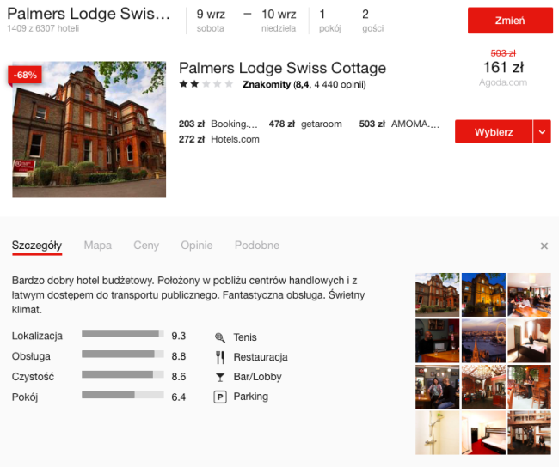Image resolution: width=559 pixels, height=467 pixels.
Task: Click the Czystość rating bar
Action: tap(123, 374)
